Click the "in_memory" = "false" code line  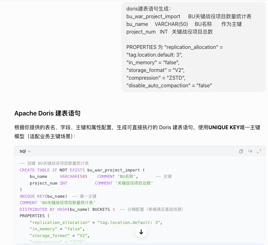[57, 229]
